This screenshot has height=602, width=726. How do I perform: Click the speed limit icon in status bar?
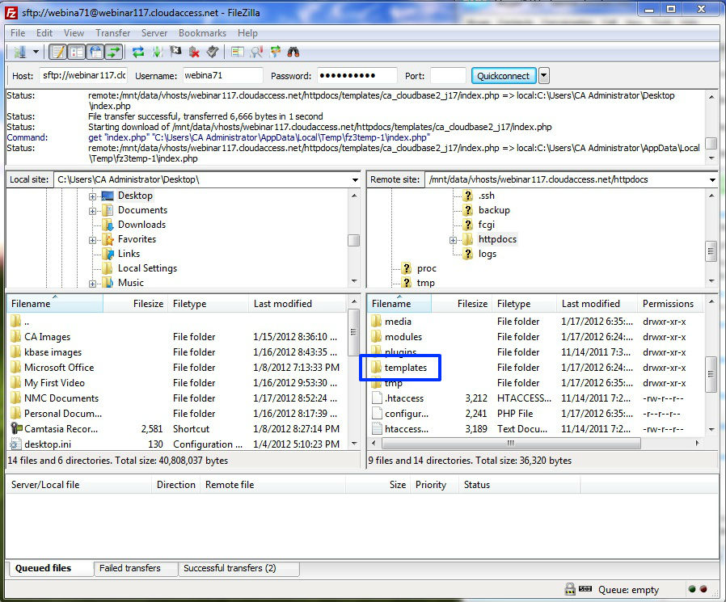(x=585, y=589)
